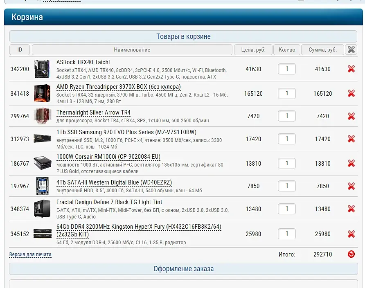
Task: Edit quantity field for Kingston HyperX Fury
Action: pyautogui.click(x=287, y=234)
